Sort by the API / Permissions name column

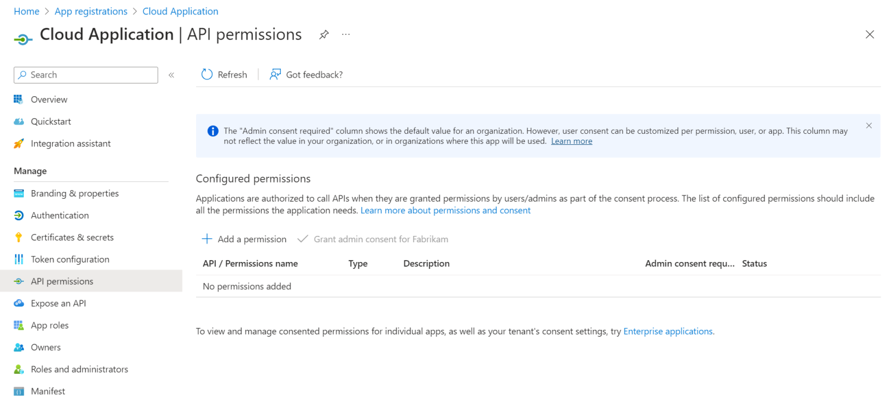[x=250, y=264]
